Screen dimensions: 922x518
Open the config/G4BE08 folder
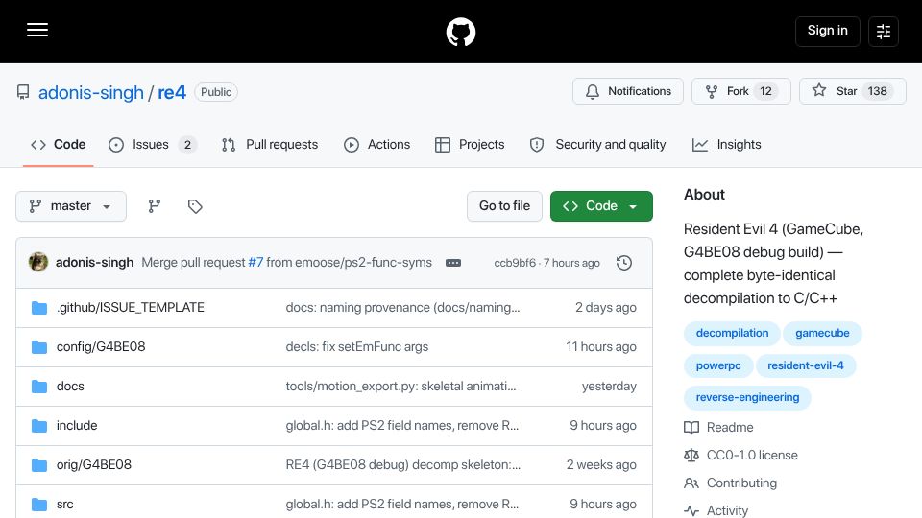[x=101, y=346]
